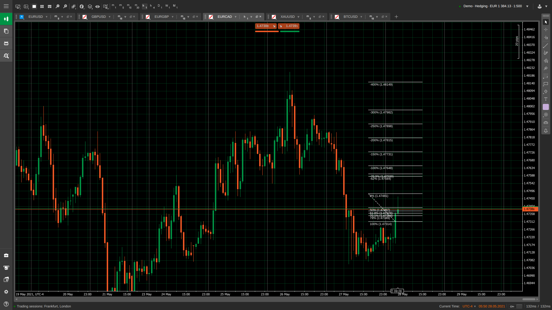This screenshot has width=552, height=310.
Task: Select the active EURCAD chart tab
Action: pyautogui.click(x=225, y=17)
